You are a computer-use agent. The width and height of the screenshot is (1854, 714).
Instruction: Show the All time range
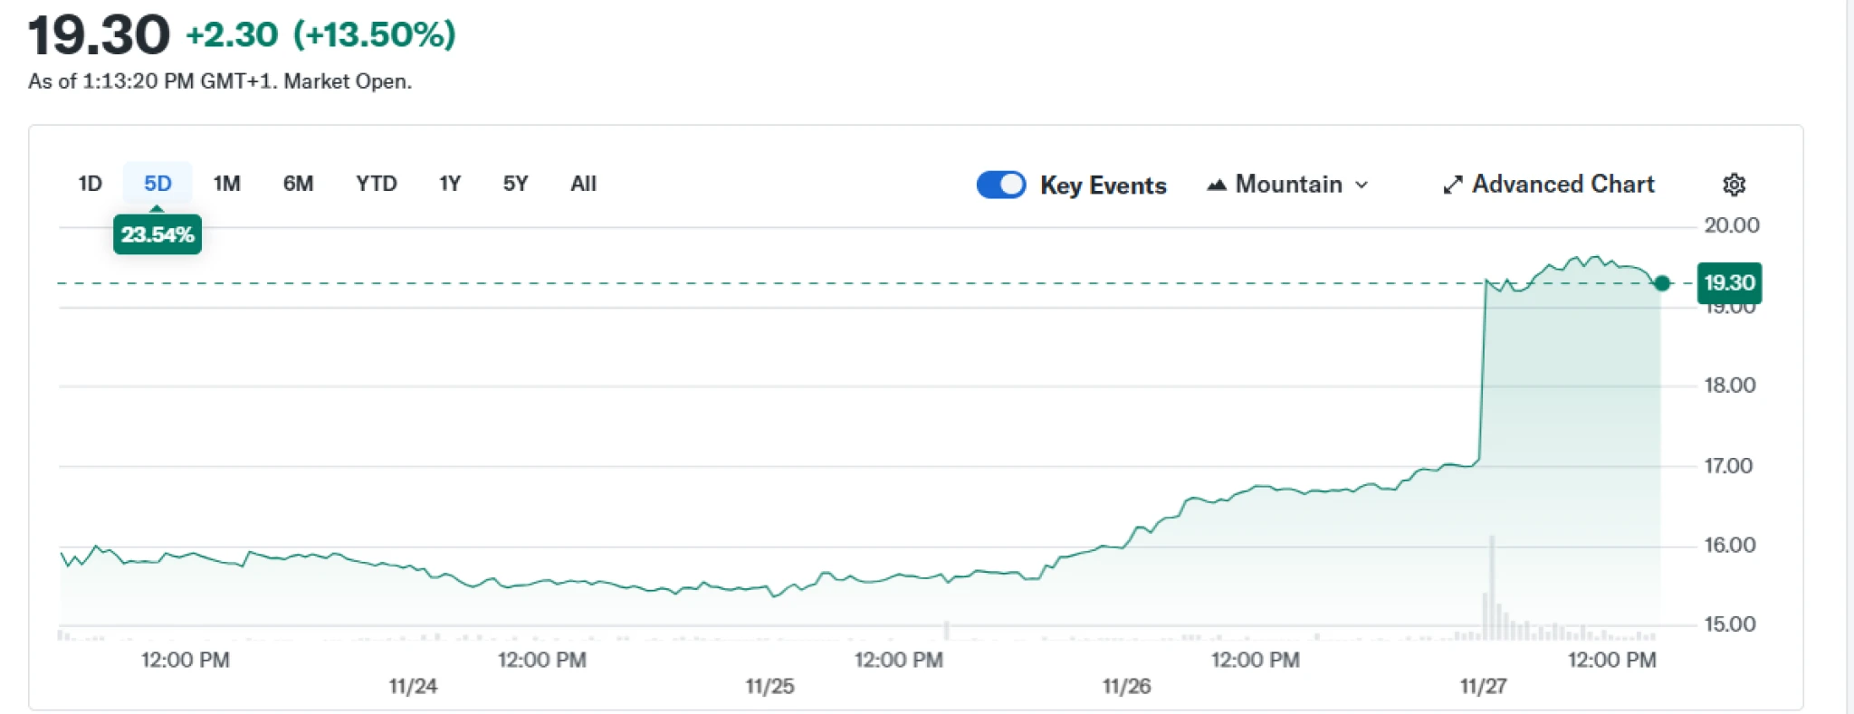tap(583, 184)
